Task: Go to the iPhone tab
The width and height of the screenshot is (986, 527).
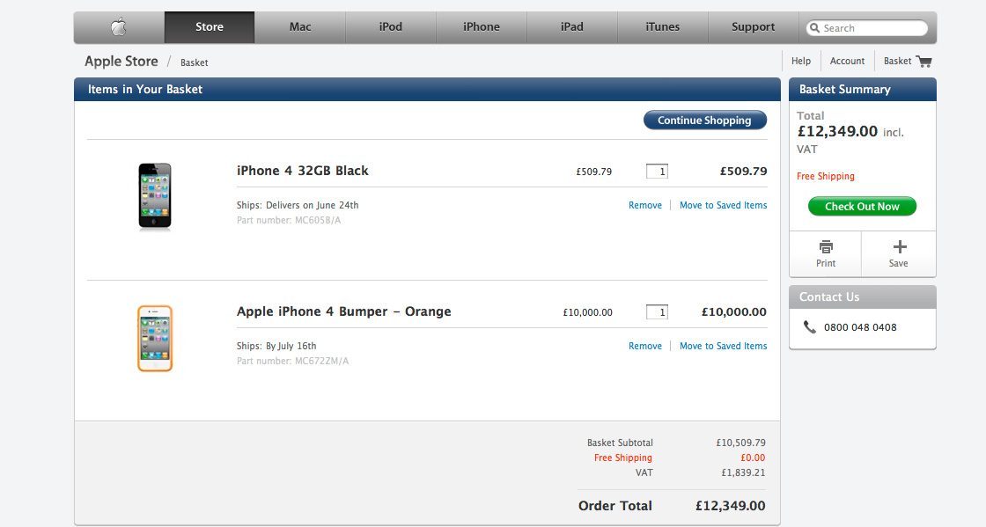Action: pos(481,27)
